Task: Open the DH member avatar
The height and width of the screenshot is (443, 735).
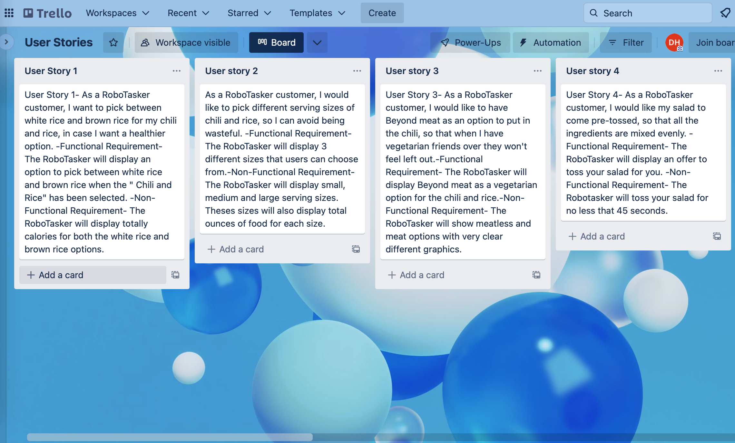Action: pyautogui.click(x=675, y=42)
